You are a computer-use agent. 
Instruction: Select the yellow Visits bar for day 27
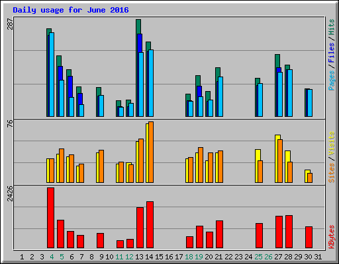pos(277,159)
